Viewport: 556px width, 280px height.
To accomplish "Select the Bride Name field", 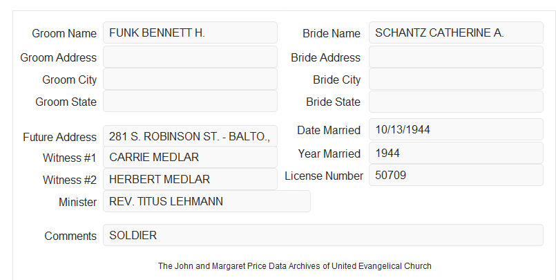I will 456,32.
